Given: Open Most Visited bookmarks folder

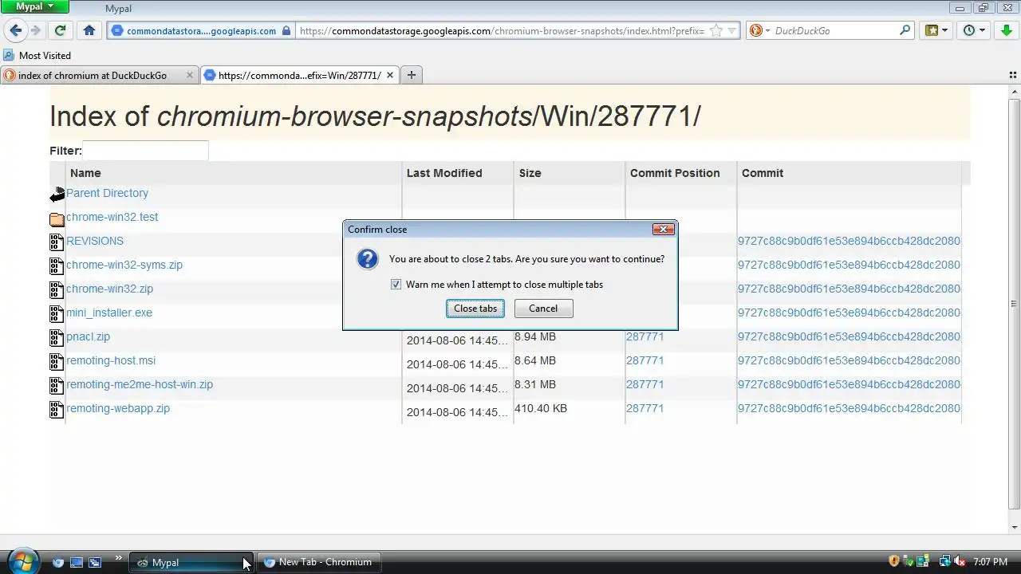Looking at the screenshot, I should click(37, 56).
